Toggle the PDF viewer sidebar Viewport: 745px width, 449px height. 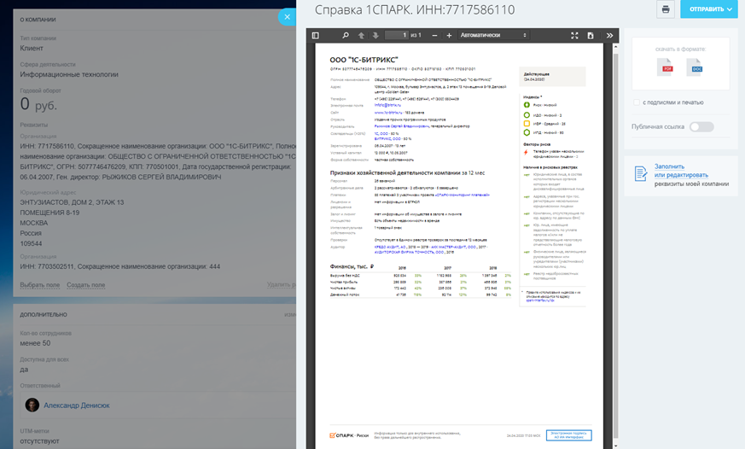[x=315, y=36]
